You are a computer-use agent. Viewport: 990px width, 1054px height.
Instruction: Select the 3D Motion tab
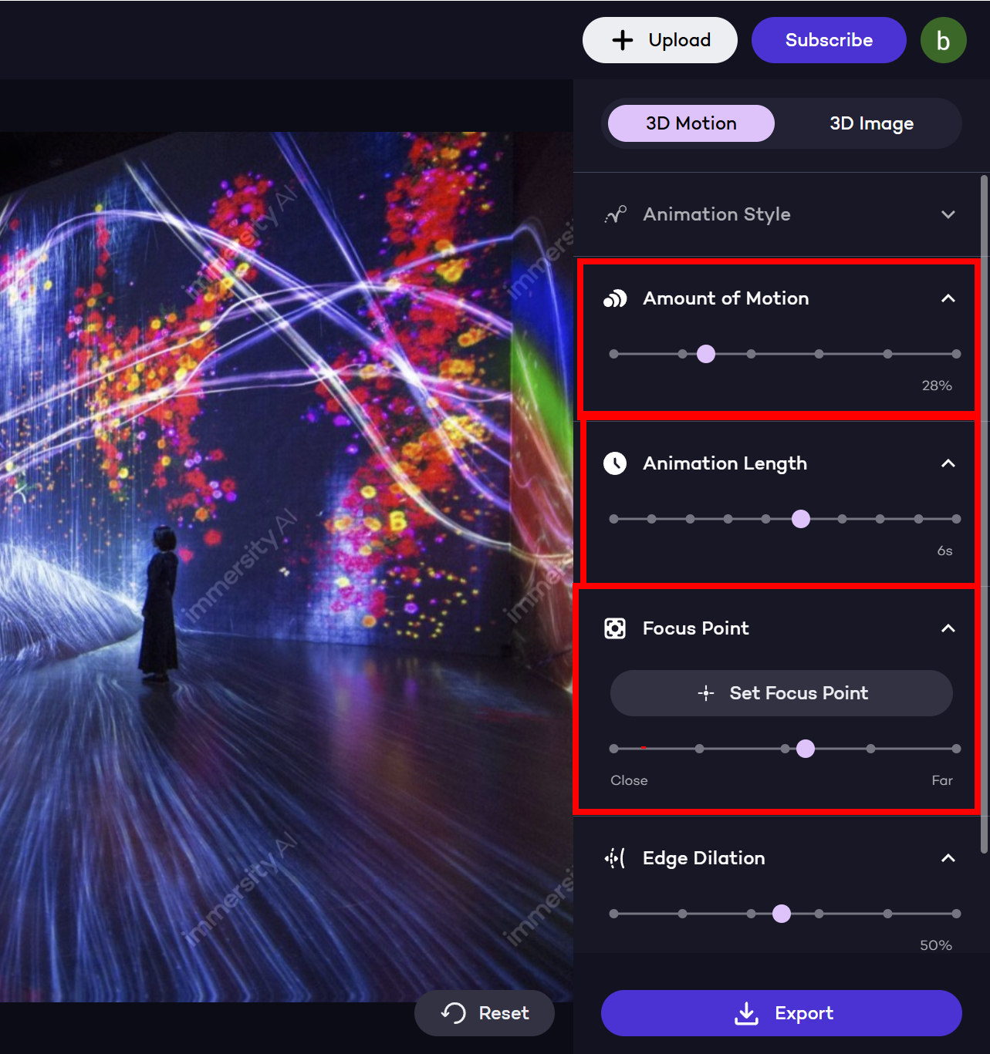click(691, 123)
